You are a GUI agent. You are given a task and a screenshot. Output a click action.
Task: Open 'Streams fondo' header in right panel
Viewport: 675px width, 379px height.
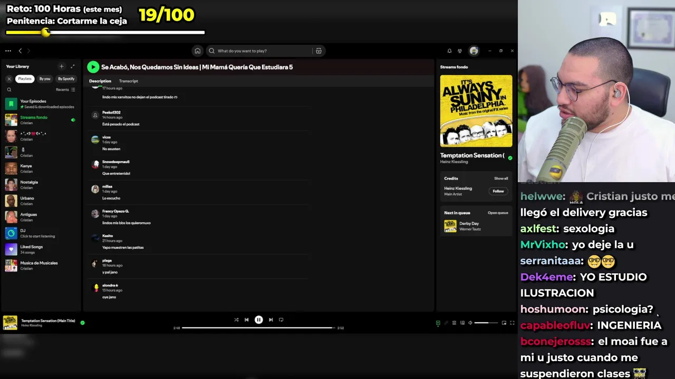tap(454, 67)
